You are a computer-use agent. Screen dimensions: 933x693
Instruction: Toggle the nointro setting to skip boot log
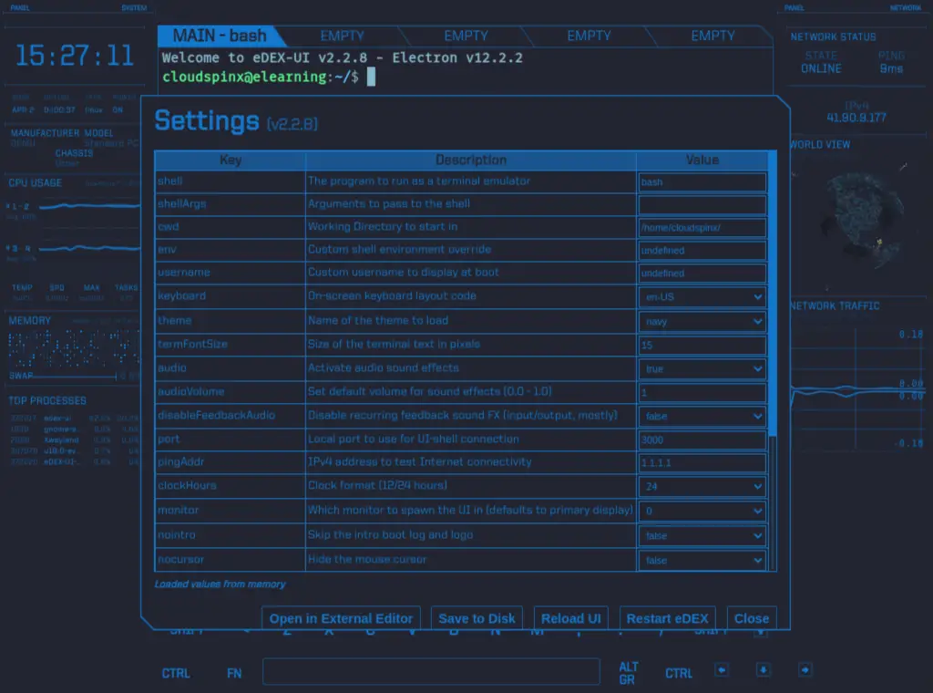pos(701,537)
